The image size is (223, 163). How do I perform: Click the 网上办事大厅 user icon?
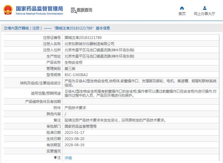point(205,8)
